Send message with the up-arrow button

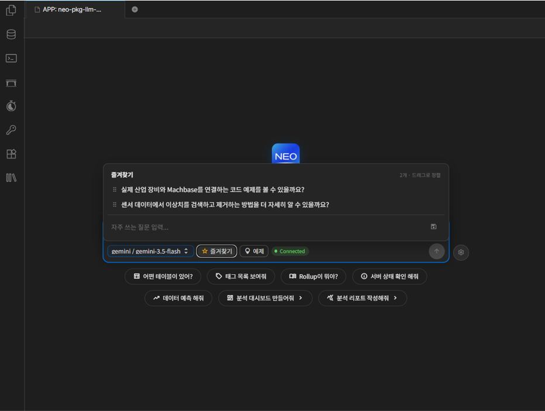coord(437,251)
